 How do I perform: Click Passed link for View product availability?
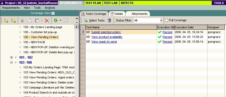167,37
